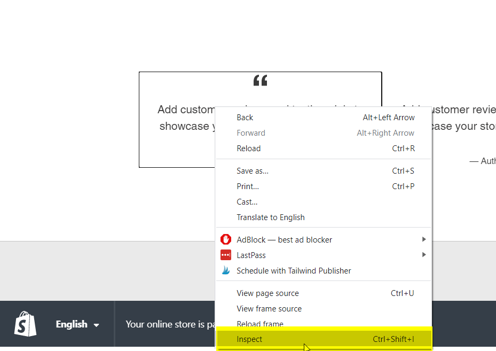Click the Tailwind Publisher blue icon
Viewport: 496px width, 351px height.
click(x=226, y=270)
